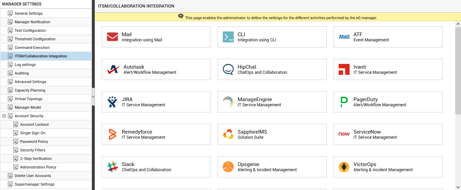Open Log settings
The image size is (461, 190).
[25, 65]
